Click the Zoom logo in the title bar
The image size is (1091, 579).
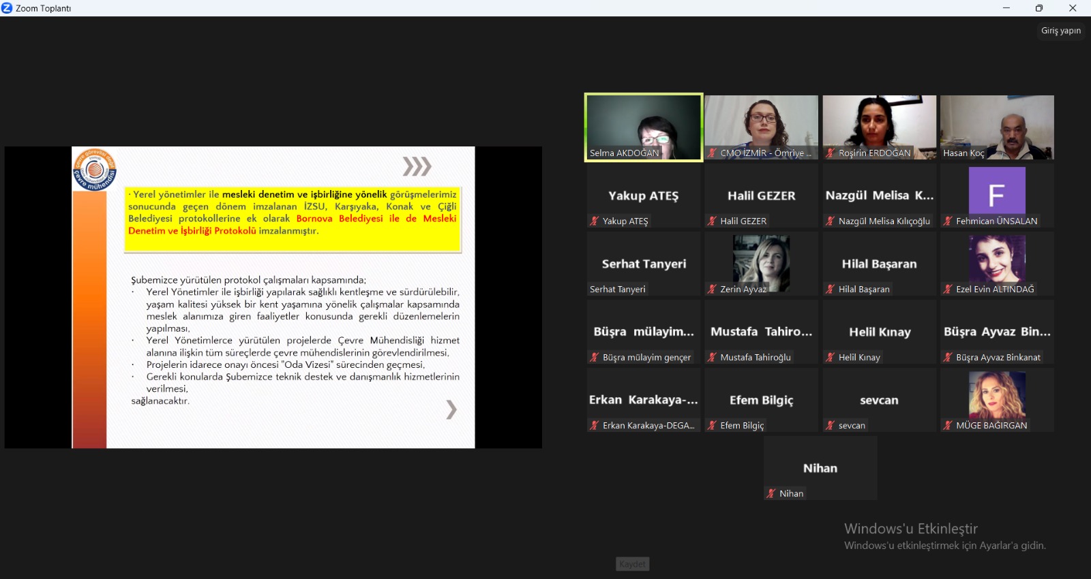point(8,8)
